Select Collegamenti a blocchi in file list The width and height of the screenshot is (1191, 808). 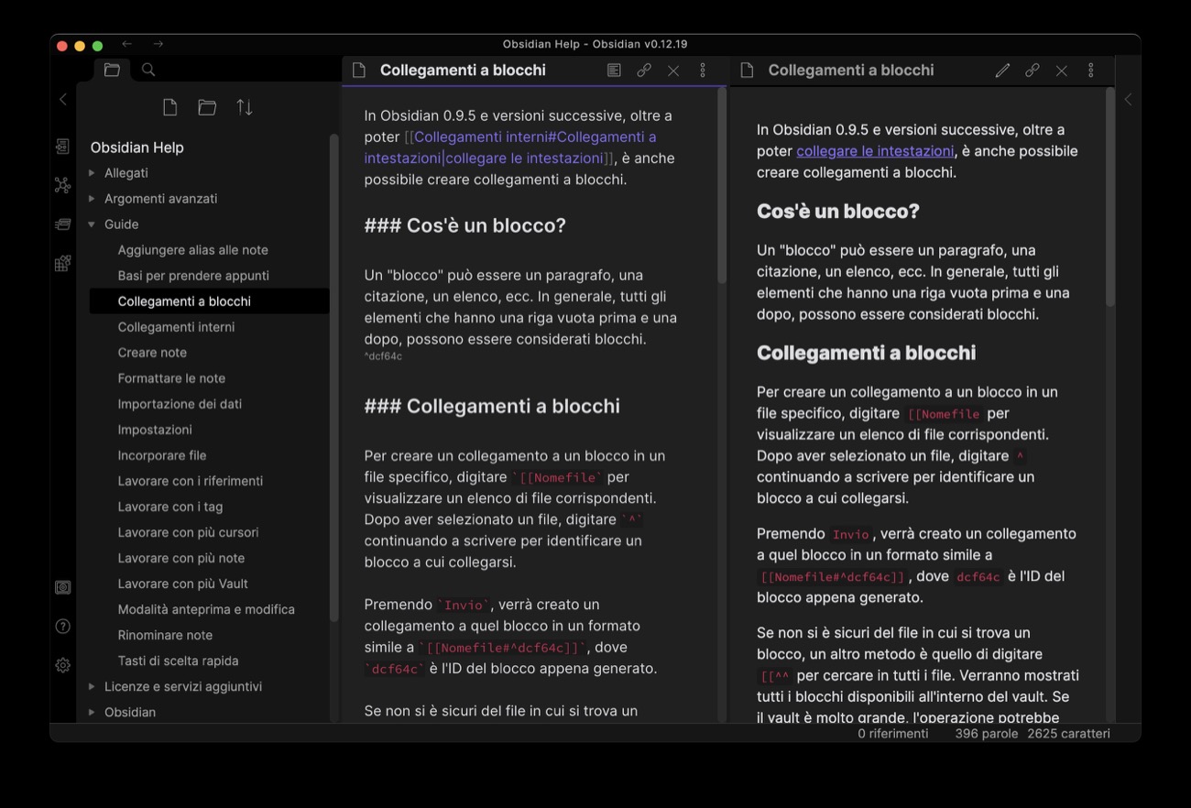(x=209, y=301)
